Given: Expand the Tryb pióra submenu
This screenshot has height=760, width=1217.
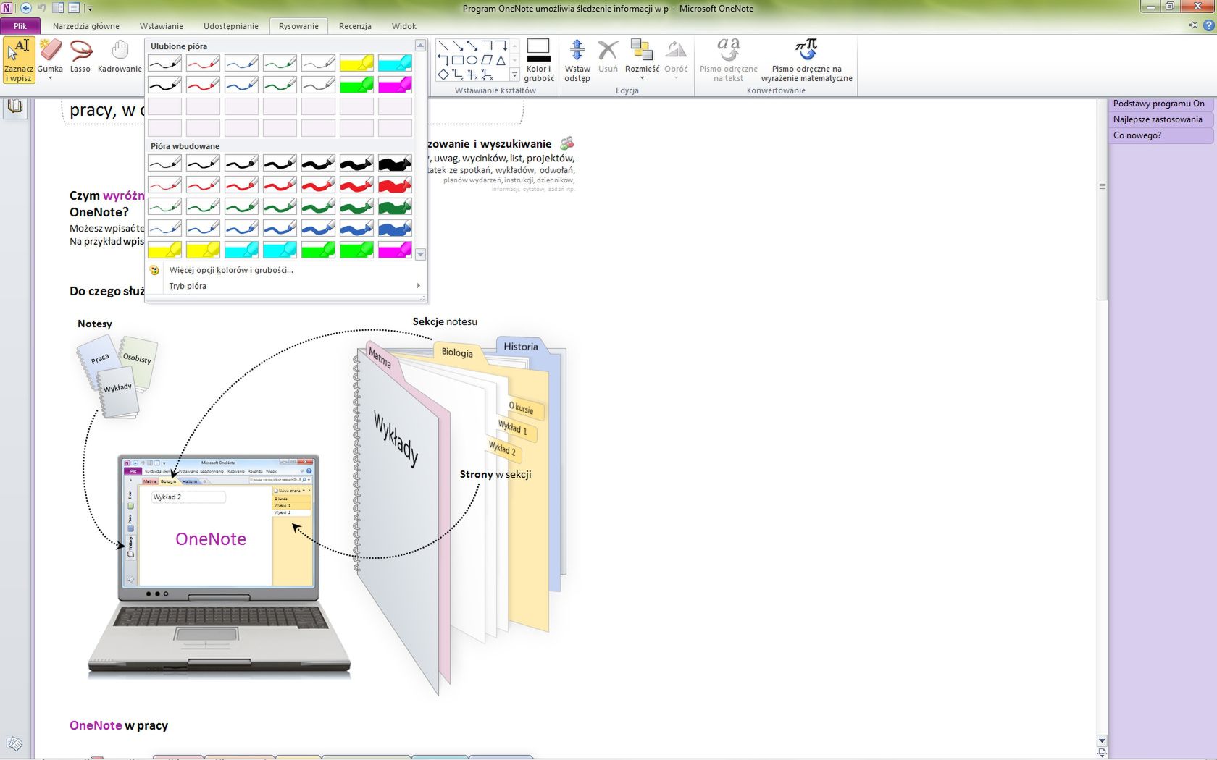Looking at the screenshot, I should tap(286, 286).
